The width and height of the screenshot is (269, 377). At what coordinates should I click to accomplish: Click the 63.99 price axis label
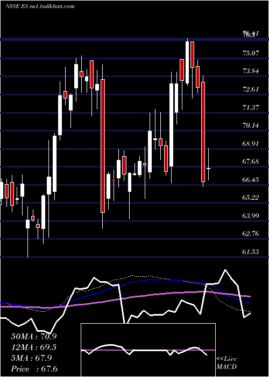point(251,216)
